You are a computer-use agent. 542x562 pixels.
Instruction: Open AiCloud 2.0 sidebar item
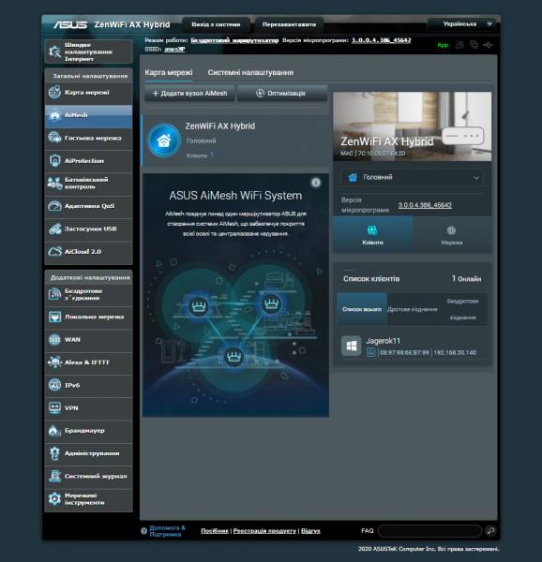click(x=88, y=252)
